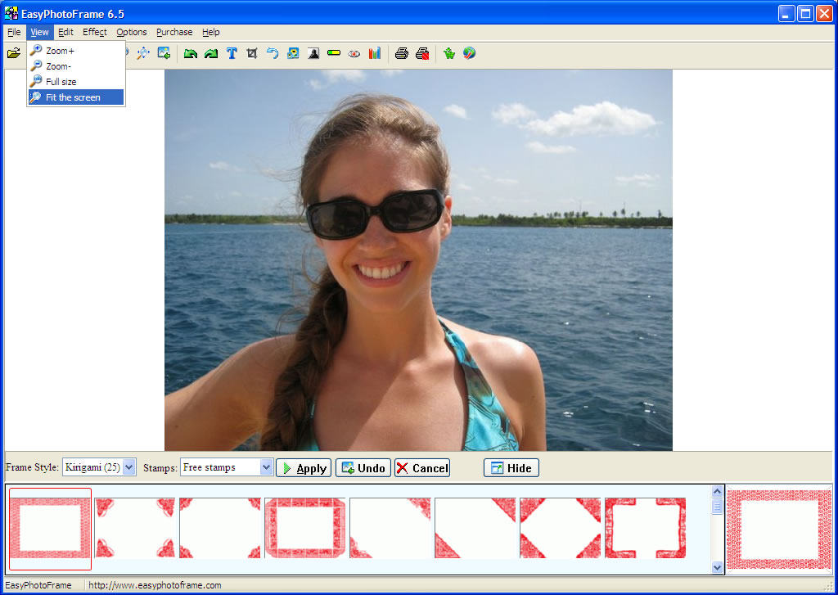Close the open View menu
Screen dimensions: 838x595
tap(39, 32)
